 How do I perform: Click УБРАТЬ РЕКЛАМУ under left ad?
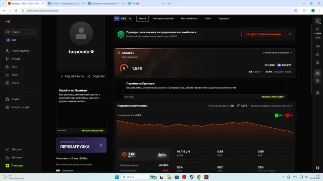pos(92,131)
